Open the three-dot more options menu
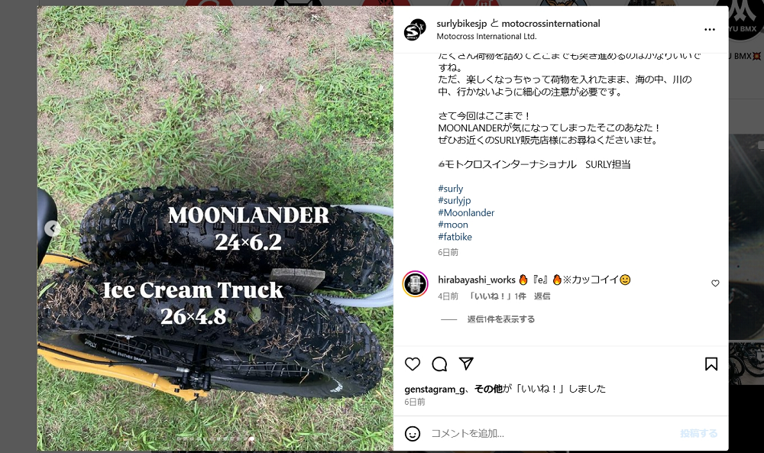Screen dimensions: 764x453 710,30
